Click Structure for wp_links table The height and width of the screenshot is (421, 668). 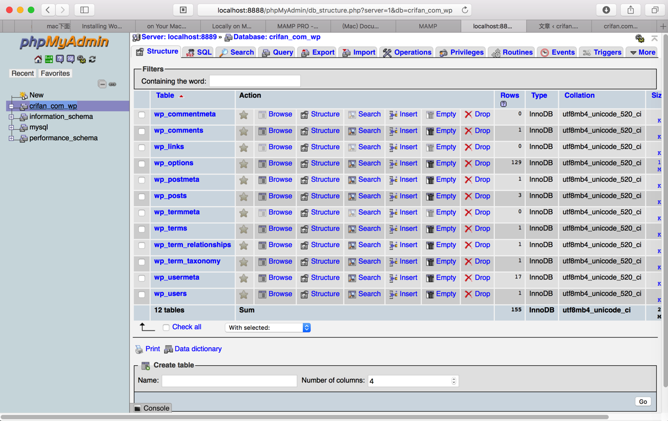coord(320,147)
